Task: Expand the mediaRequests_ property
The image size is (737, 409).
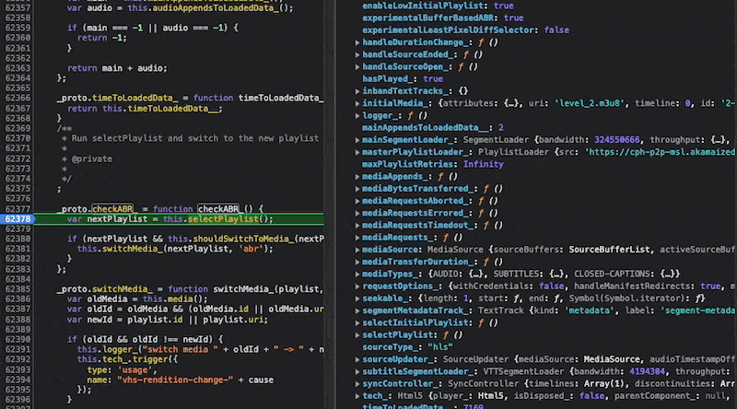Action: pos(357,238)
